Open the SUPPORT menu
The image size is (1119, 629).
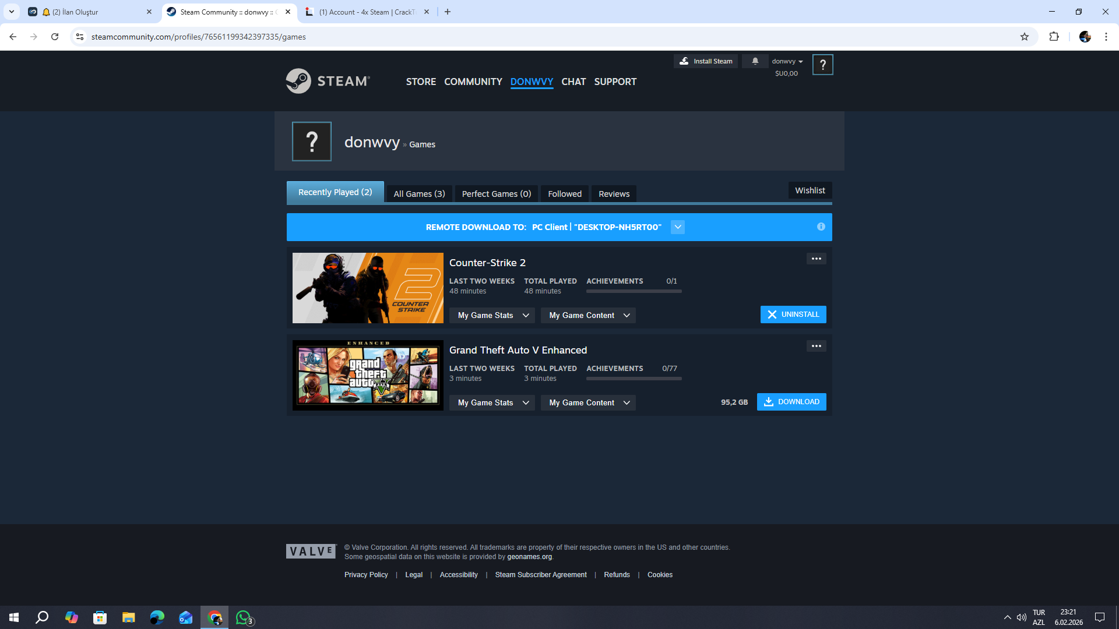coord(615,82)
